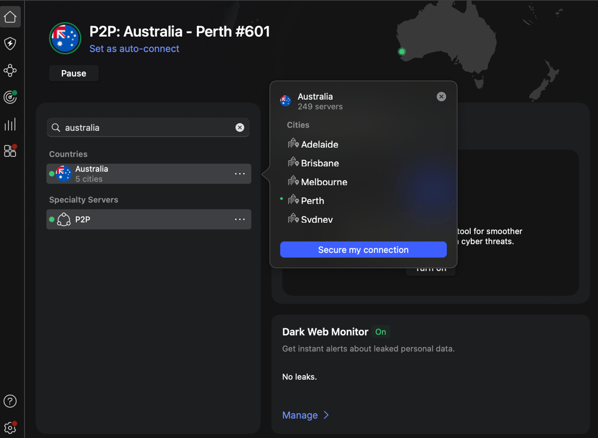Image resolution: width=598 pixels, height=438 pixels.
Task: Click the Specialty Servers heading
Action: coord(84,199)
